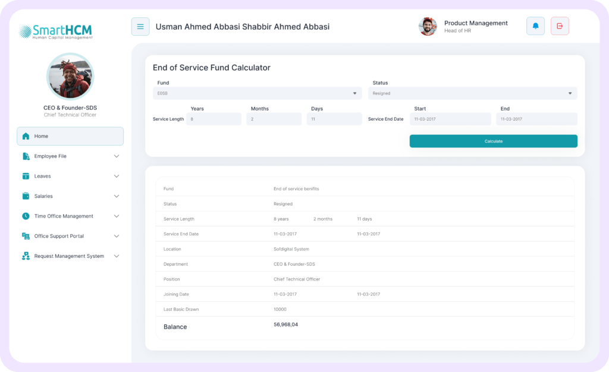Screen dimensions: 609x372
Task: Click the Request Management System icon
Action: (x=26, y=256)
